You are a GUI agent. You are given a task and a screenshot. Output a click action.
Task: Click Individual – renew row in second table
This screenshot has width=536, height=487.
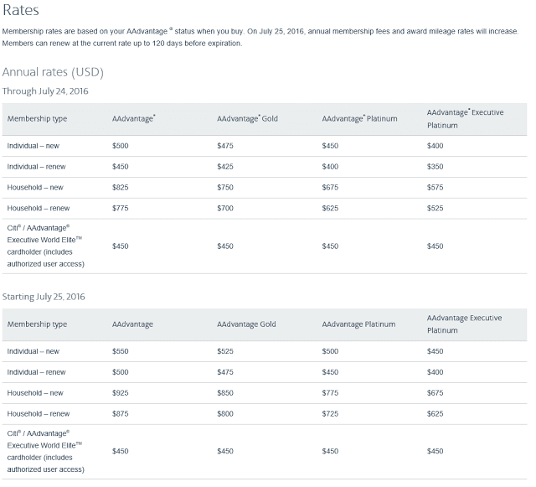[265, 372]
